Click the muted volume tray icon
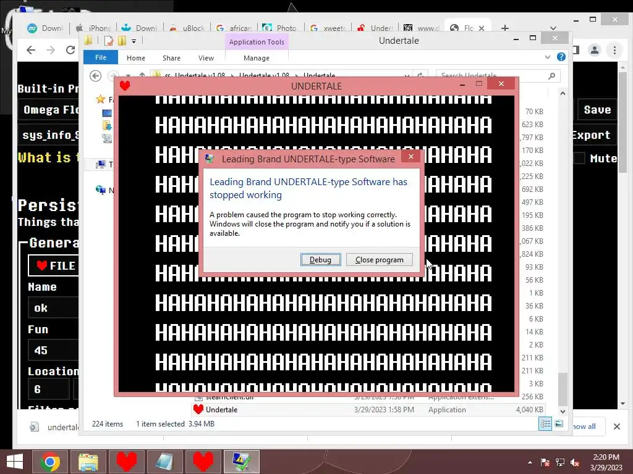 (575, 462)
